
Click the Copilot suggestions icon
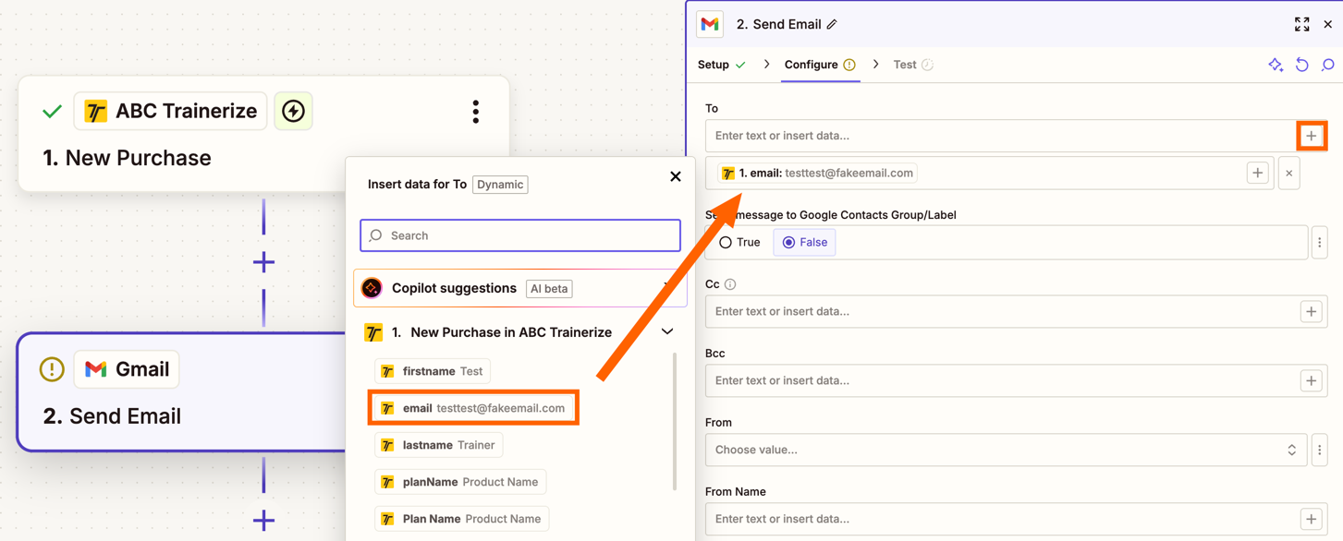(372, 288)
